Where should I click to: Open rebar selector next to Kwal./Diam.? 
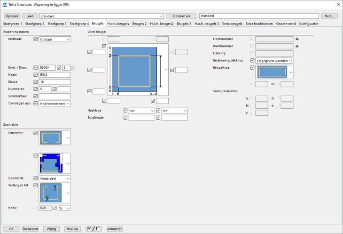pos(73,68)
